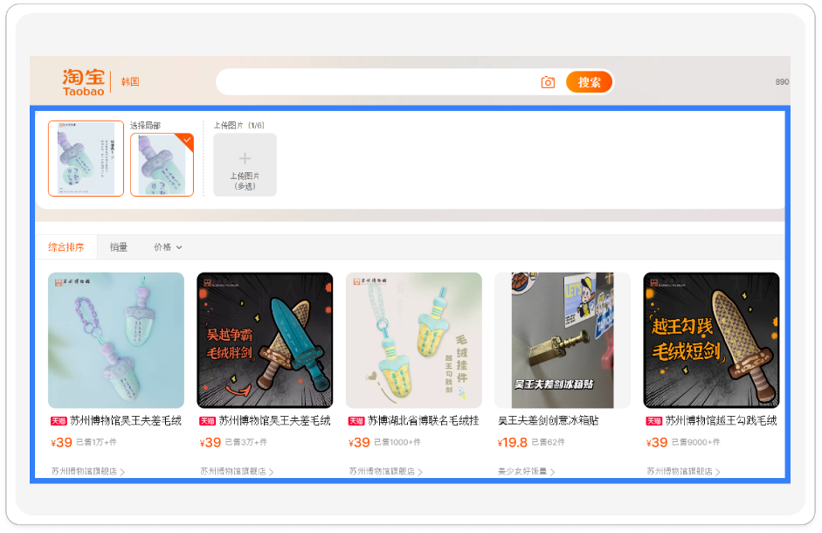Image resolution: width=822 pixels, height=533 pixels.
Task: Click the 上传图片 (1/6) label
Action: coord(239,125)
